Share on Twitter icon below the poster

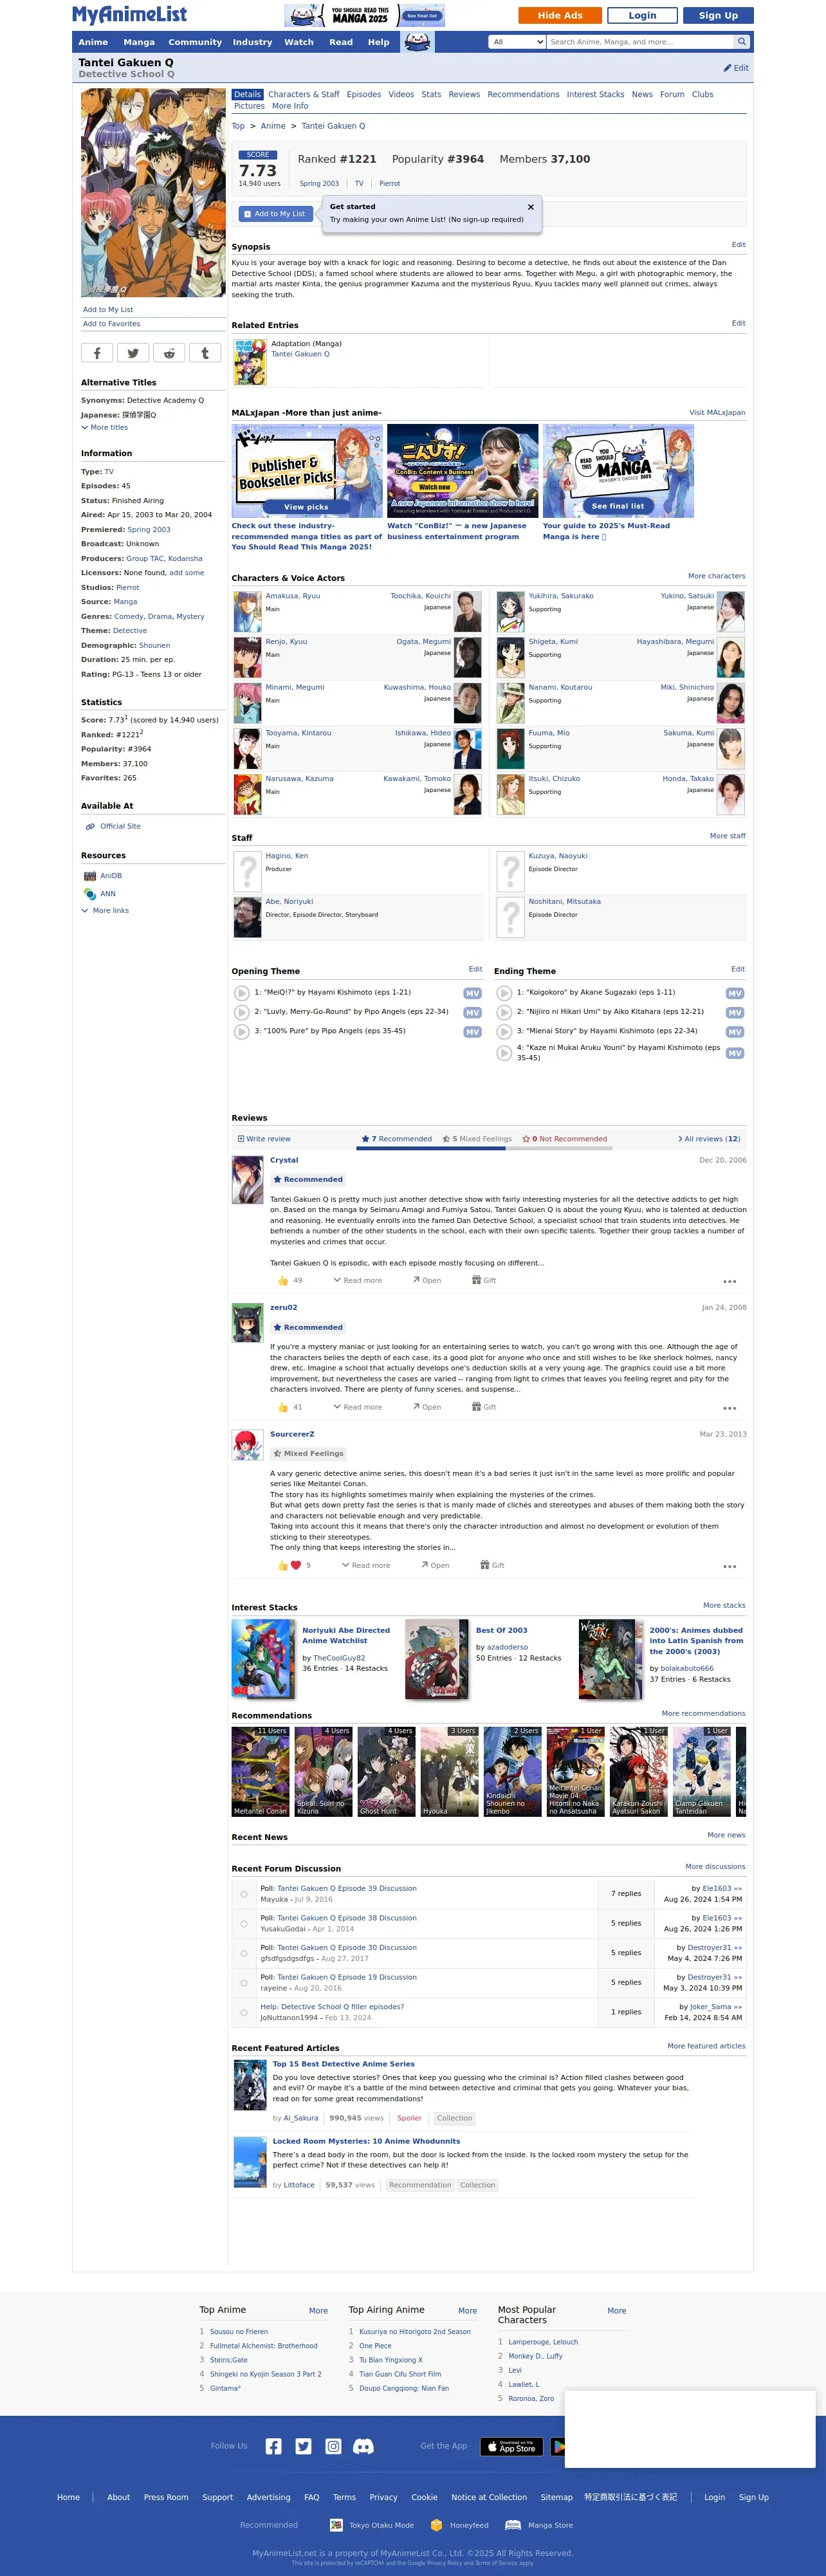pos(133,353)
